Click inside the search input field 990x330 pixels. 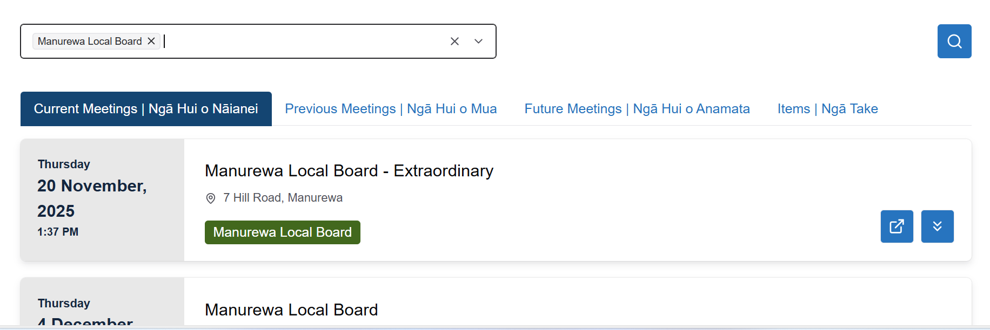pos(297,41)
